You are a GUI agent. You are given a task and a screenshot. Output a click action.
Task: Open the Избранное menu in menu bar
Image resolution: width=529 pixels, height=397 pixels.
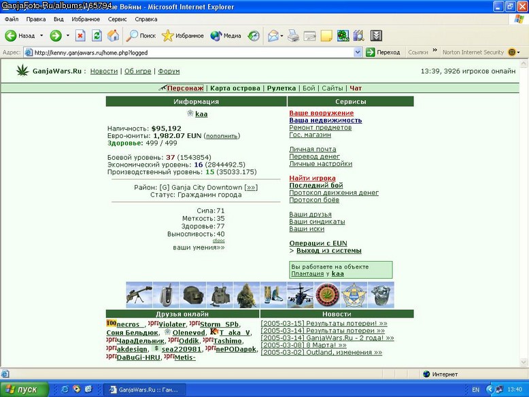[x=86, y=19]
